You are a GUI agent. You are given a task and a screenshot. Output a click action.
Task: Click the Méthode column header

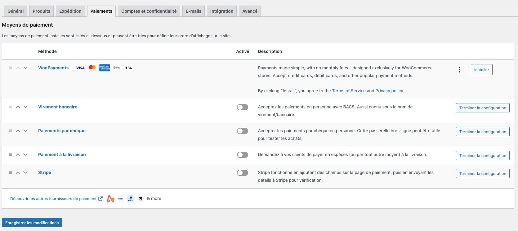(x=47, y=51)
